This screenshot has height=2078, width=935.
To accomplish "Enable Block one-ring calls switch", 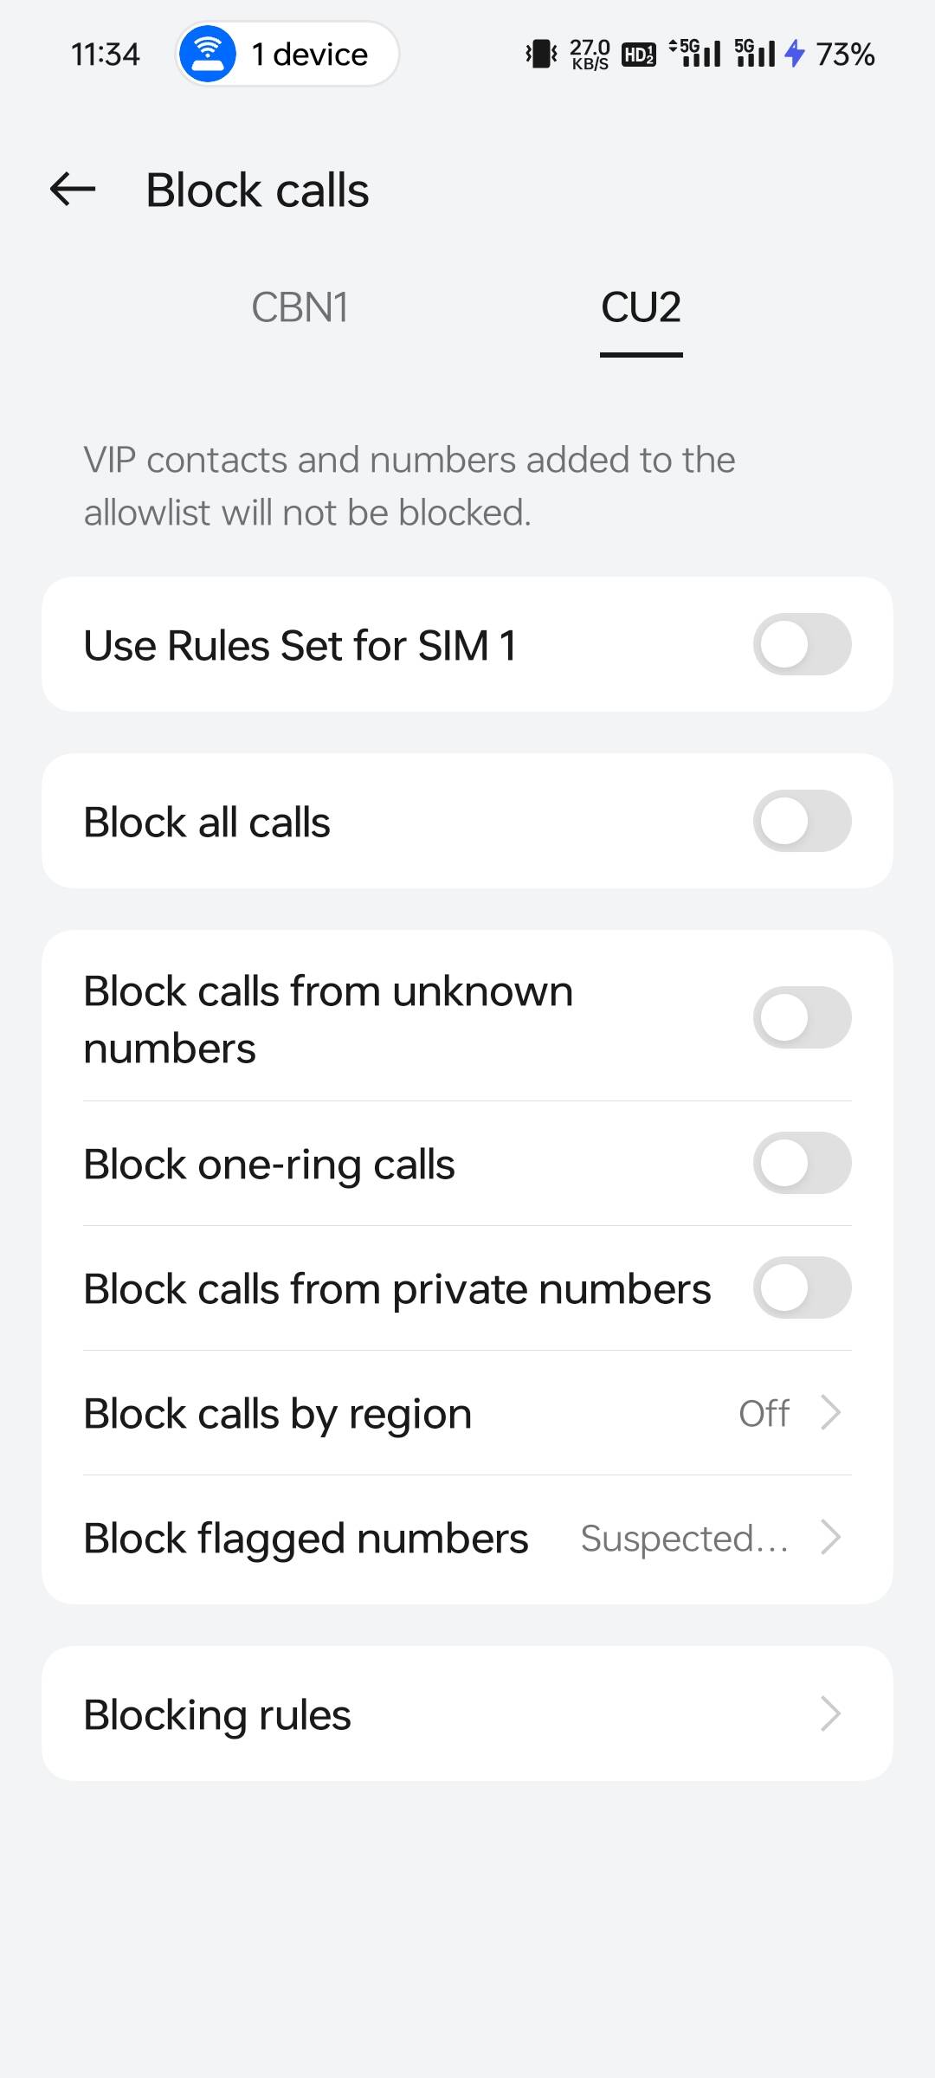I will coord(802,1163).
